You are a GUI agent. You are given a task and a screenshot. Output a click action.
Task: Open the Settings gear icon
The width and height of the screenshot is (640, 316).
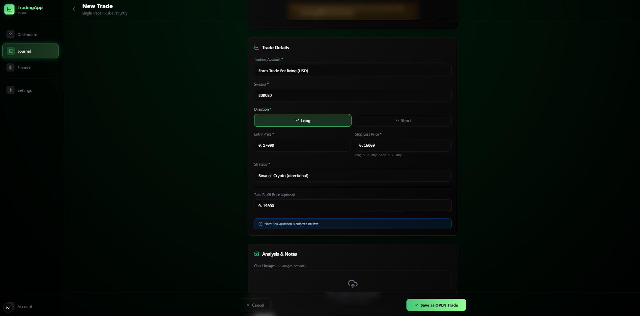coord(10,90)
